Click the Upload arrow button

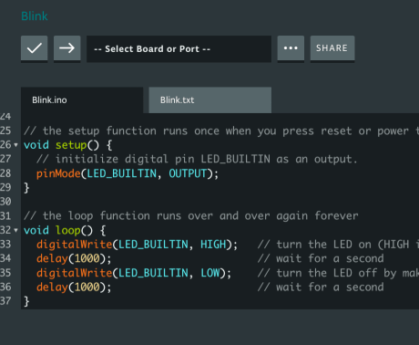(67, 48)
